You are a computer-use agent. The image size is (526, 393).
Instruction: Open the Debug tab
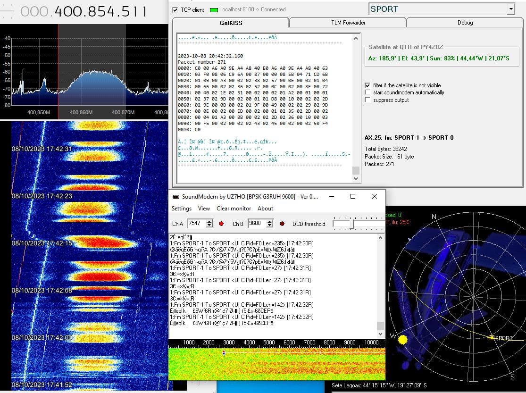coord(465,23)
